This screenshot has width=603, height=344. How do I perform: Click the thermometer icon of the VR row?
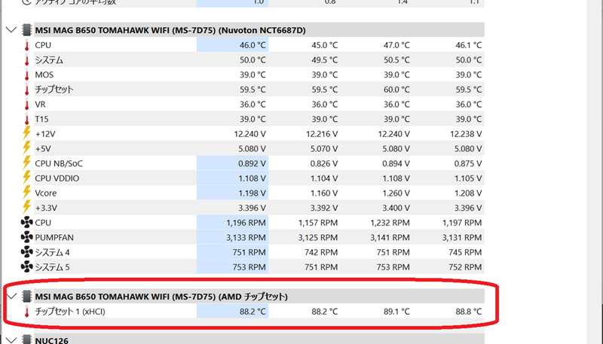point(26,105)
